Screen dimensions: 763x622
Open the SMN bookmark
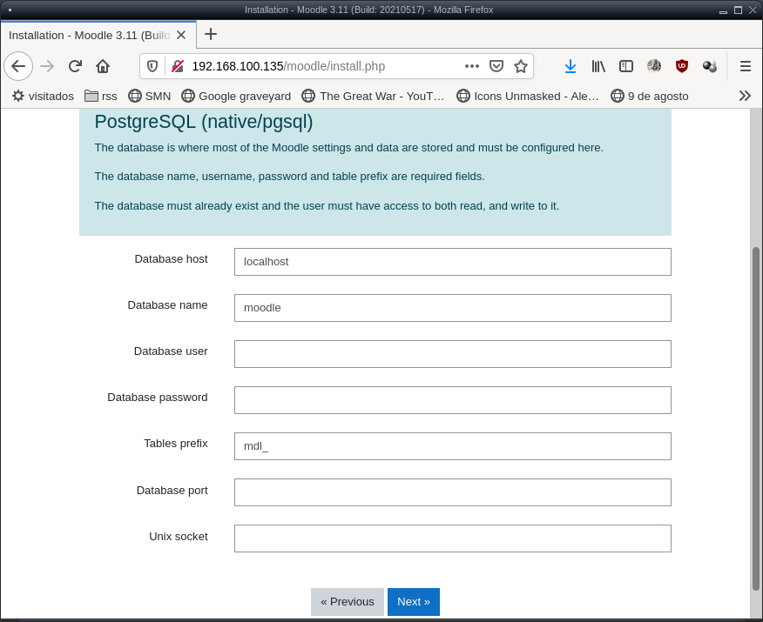click(x=150, y=97)
